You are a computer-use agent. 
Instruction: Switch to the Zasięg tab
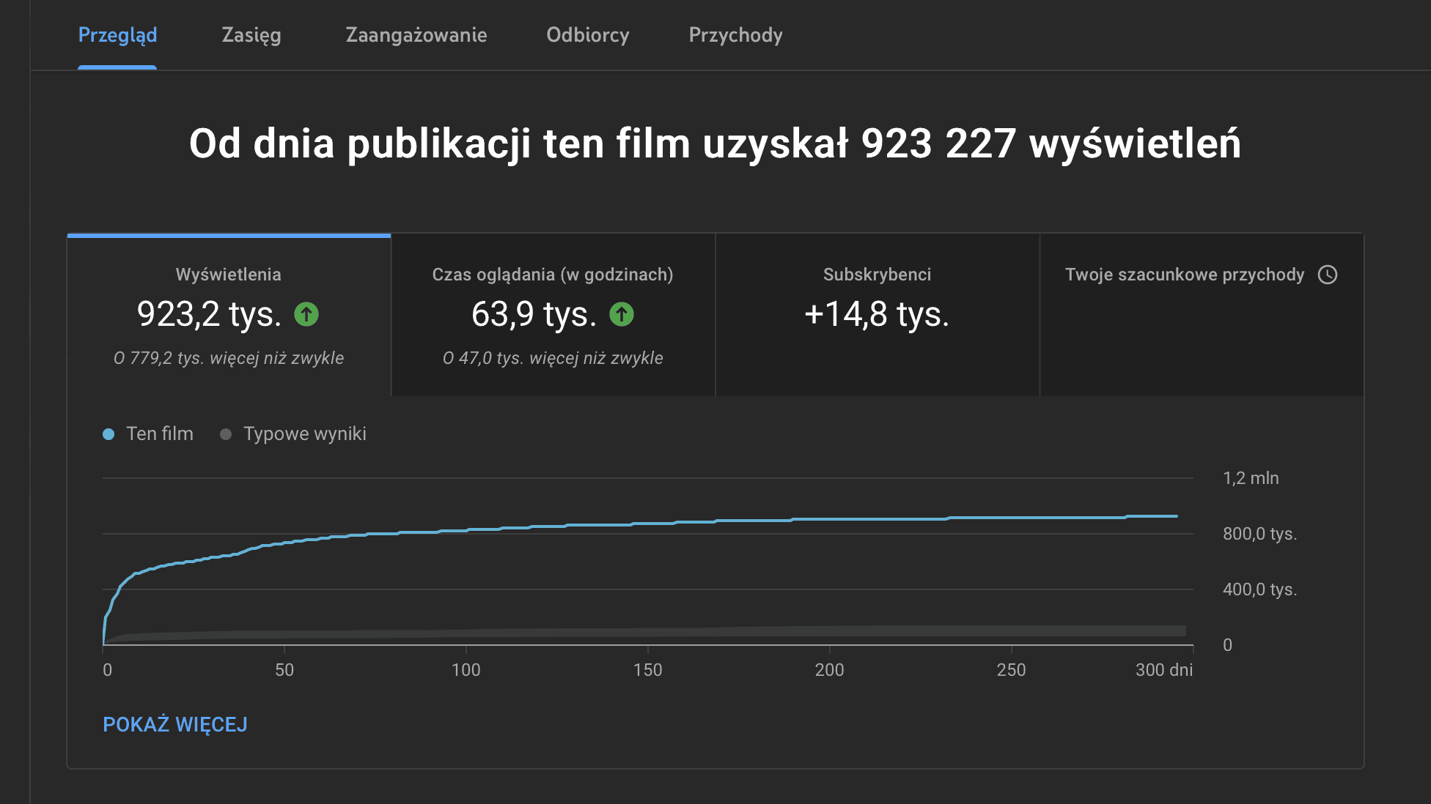click(251, 35)
